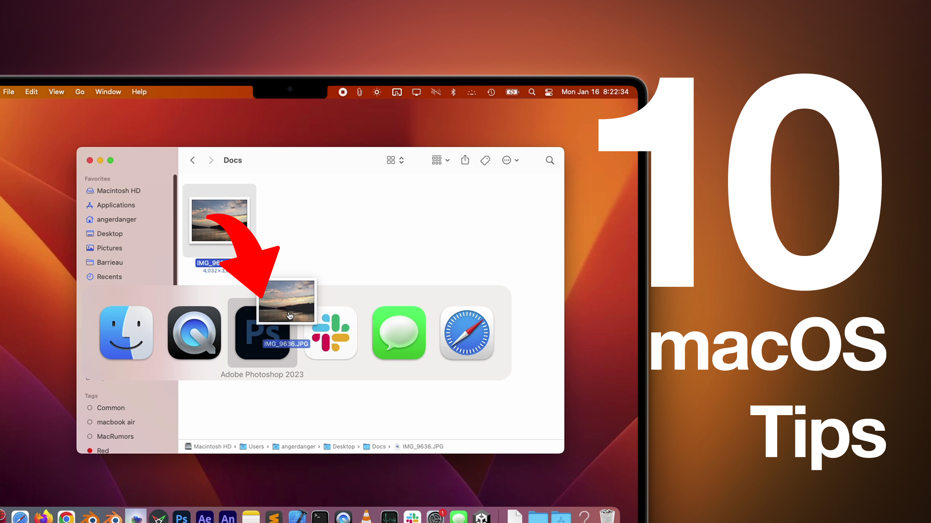
Task: Select the macbook air tag radio button
Action: click(x=89, y=422)
